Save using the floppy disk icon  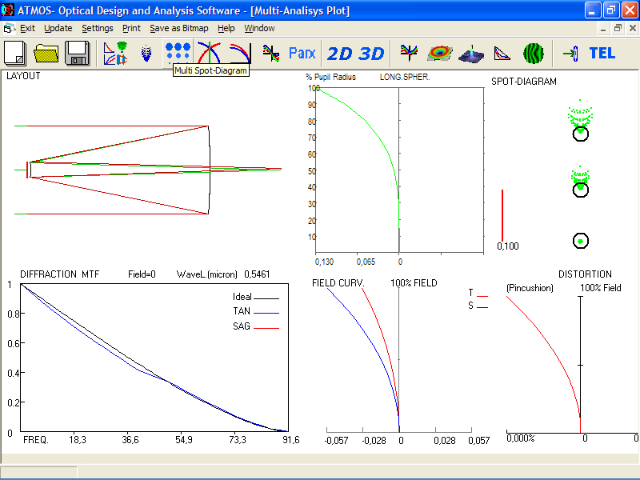click(x=78, y=54)
